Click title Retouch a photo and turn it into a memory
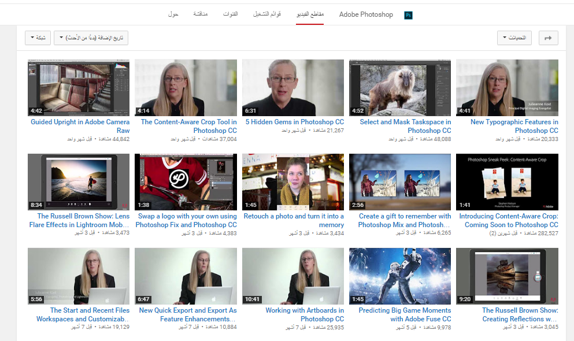Image resolution: width=574 pixels, height=341 pixels. 294,220
